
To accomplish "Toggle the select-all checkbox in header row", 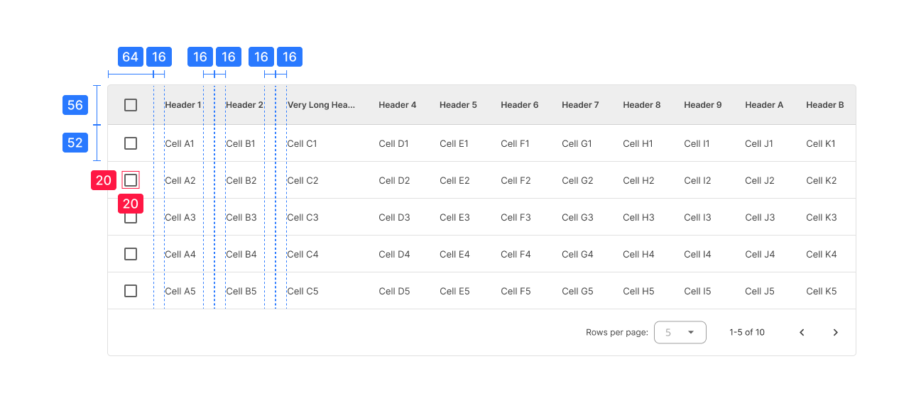I will tap(131, 105).
